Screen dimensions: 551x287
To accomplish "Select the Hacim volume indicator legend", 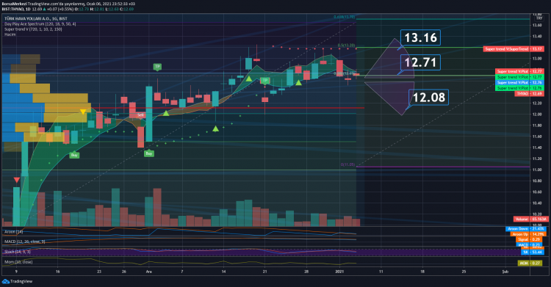I will coord(10,34).
